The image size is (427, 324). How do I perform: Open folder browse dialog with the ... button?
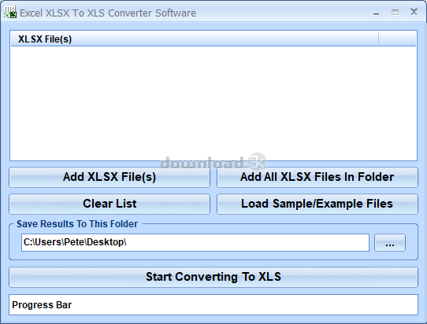(x=390, y=242)
